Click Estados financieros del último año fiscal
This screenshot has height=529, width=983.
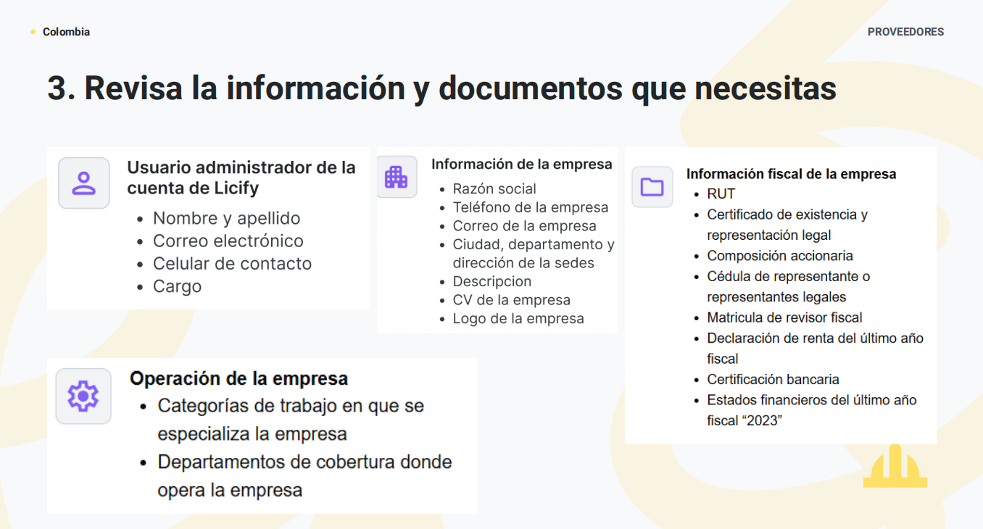812,410
